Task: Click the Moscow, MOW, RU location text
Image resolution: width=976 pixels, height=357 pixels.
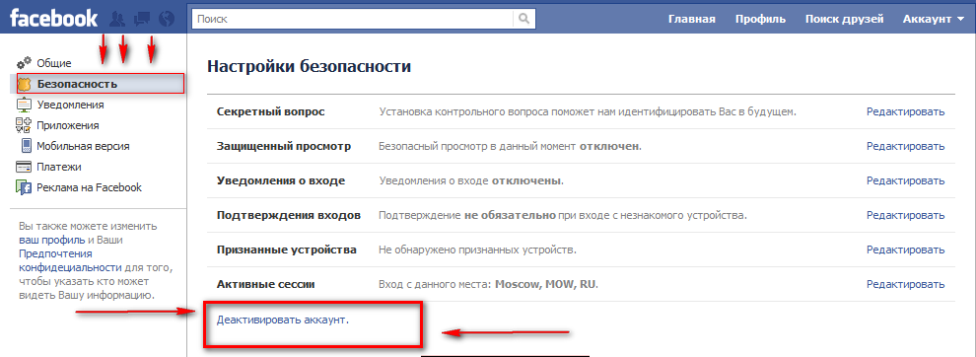Action: click(545, 284)
